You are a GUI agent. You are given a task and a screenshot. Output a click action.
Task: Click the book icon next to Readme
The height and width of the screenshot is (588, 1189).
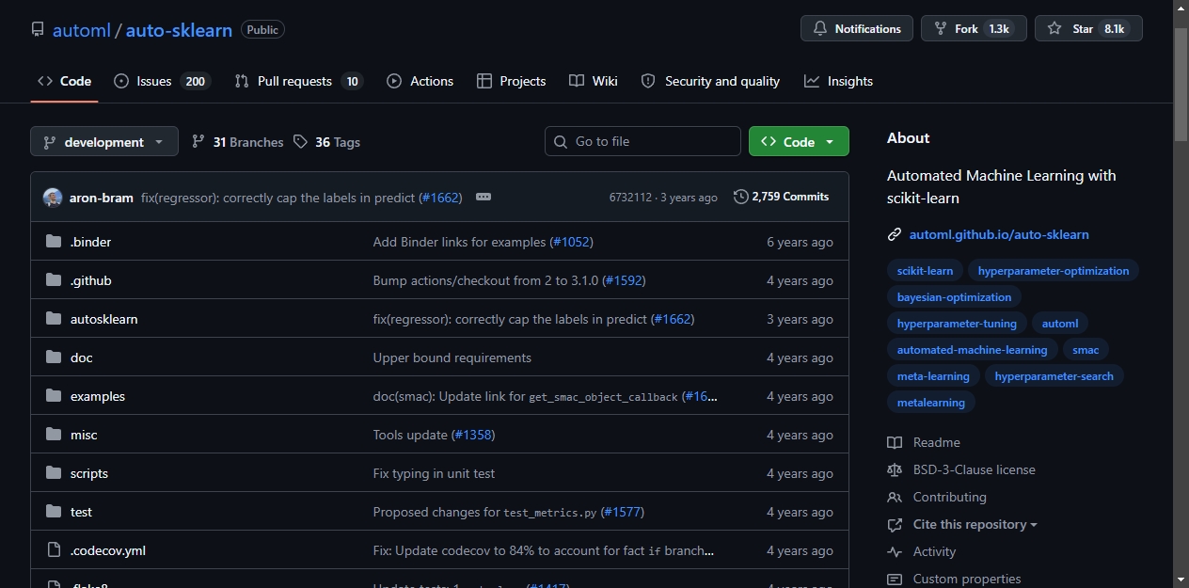[x=895, y=442]
